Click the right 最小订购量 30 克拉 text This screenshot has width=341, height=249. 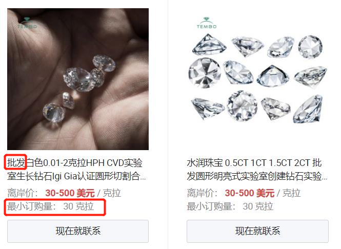pos(230,206)
